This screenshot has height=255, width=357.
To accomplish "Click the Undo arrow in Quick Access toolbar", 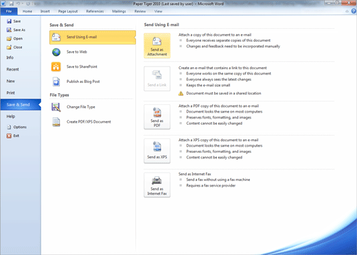I will [19, 4].
